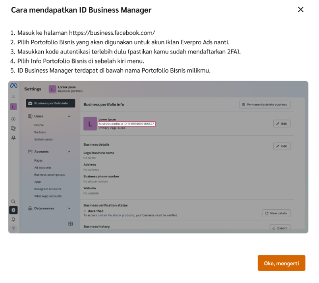Select Business portfolio info menu item
The height and width of the screenshot is (283, 319).
pos(51,104)
